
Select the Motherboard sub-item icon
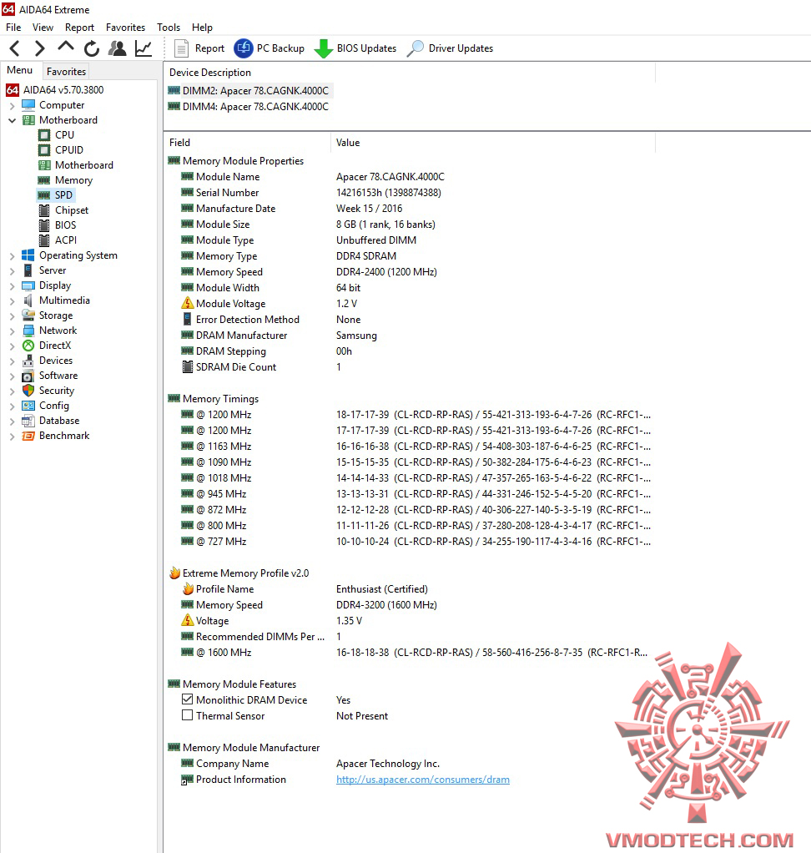point(44,164)
